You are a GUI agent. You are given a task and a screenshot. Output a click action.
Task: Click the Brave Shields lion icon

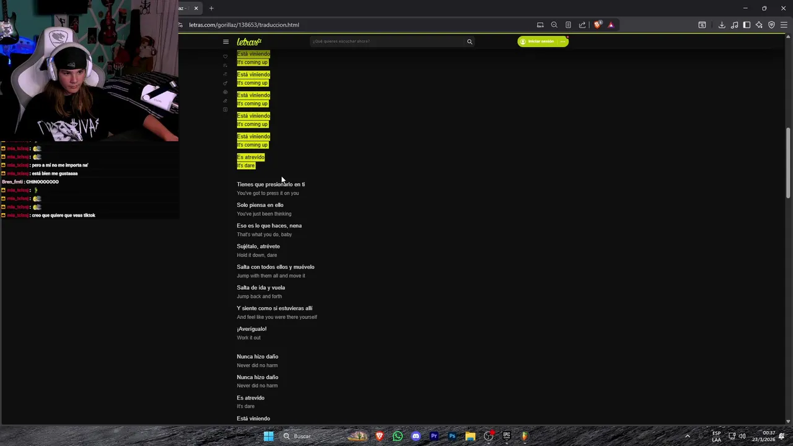point(597,25)
